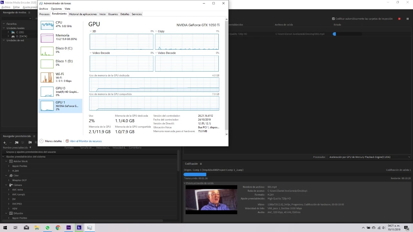Click the D: (DATA) drive icon
This screenshot has width=413, height=232.
(x=13, y=36)
